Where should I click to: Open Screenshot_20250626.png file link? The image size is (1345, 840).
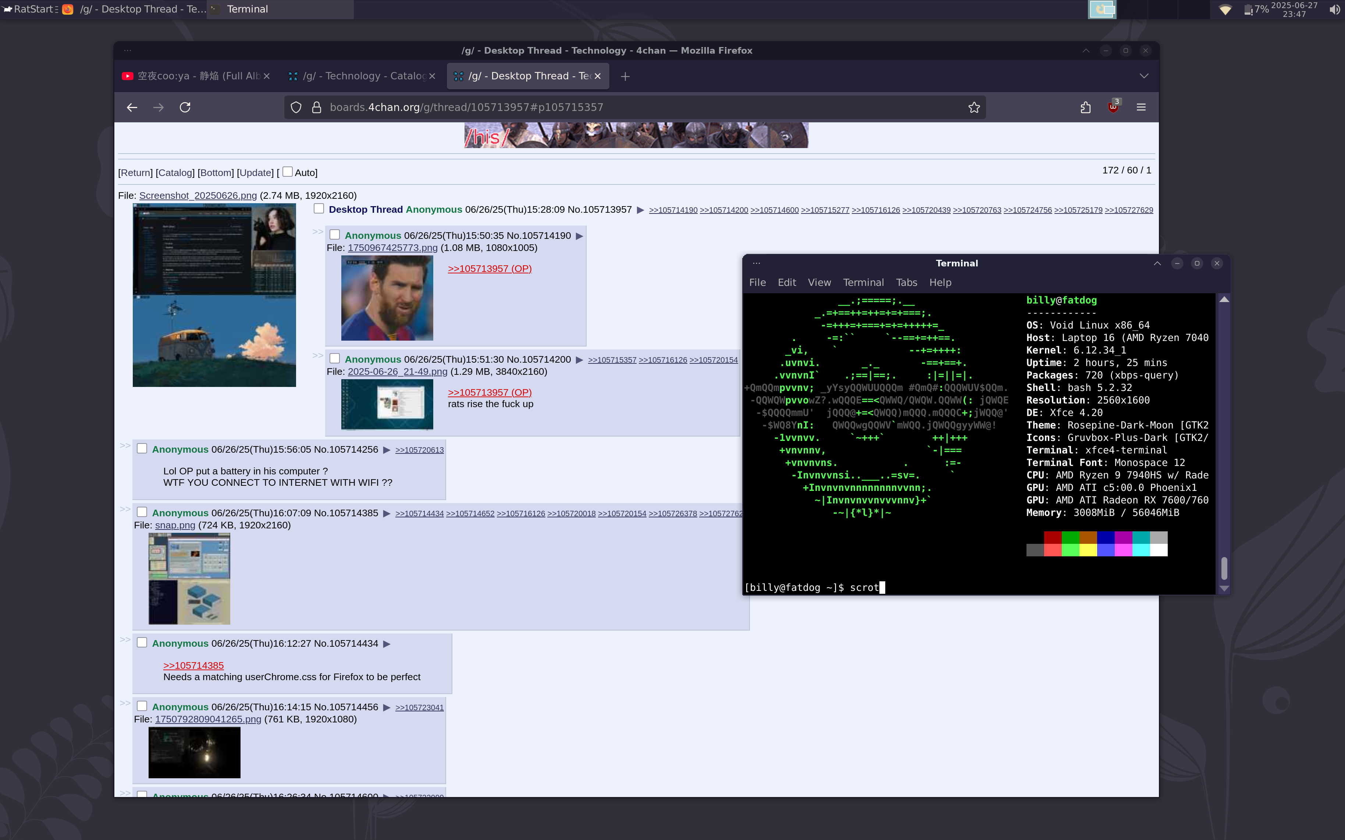(x=198, y=195)
